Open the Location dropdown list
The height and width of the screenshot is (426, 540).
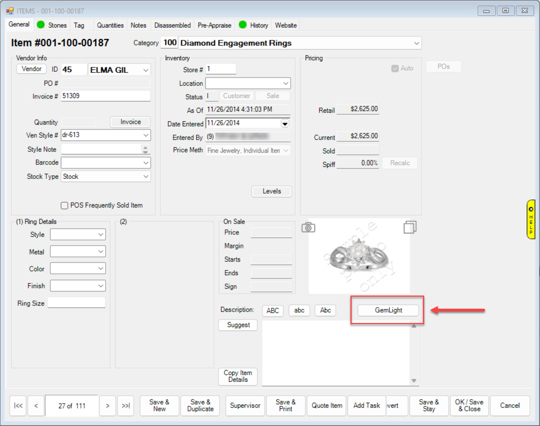coord(286,83)
